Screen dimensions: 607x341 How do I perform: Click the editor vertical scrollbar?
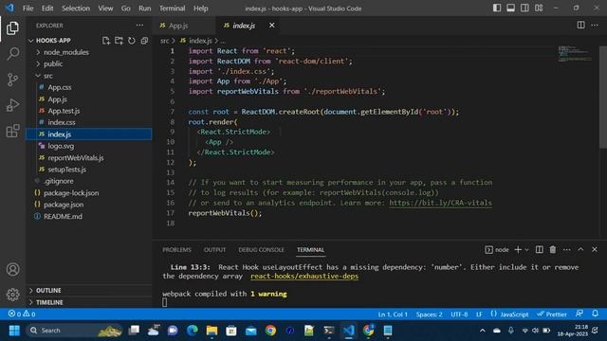[603, 97]
